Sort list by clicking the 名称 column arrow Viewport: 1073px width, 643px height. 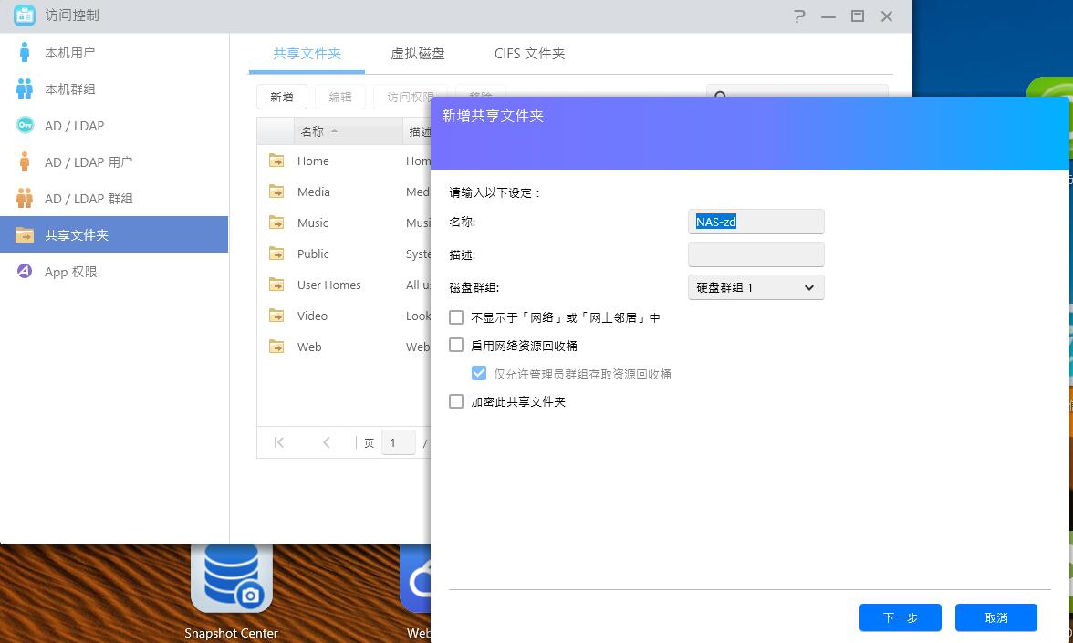pos(332,130)
